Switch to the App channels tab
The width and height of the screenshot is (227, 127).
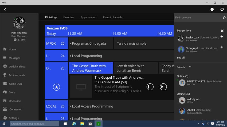89,18
